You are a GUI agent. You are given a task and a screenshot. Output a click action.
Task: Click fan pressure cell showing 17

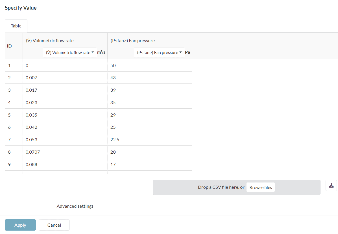pos(150,164)
